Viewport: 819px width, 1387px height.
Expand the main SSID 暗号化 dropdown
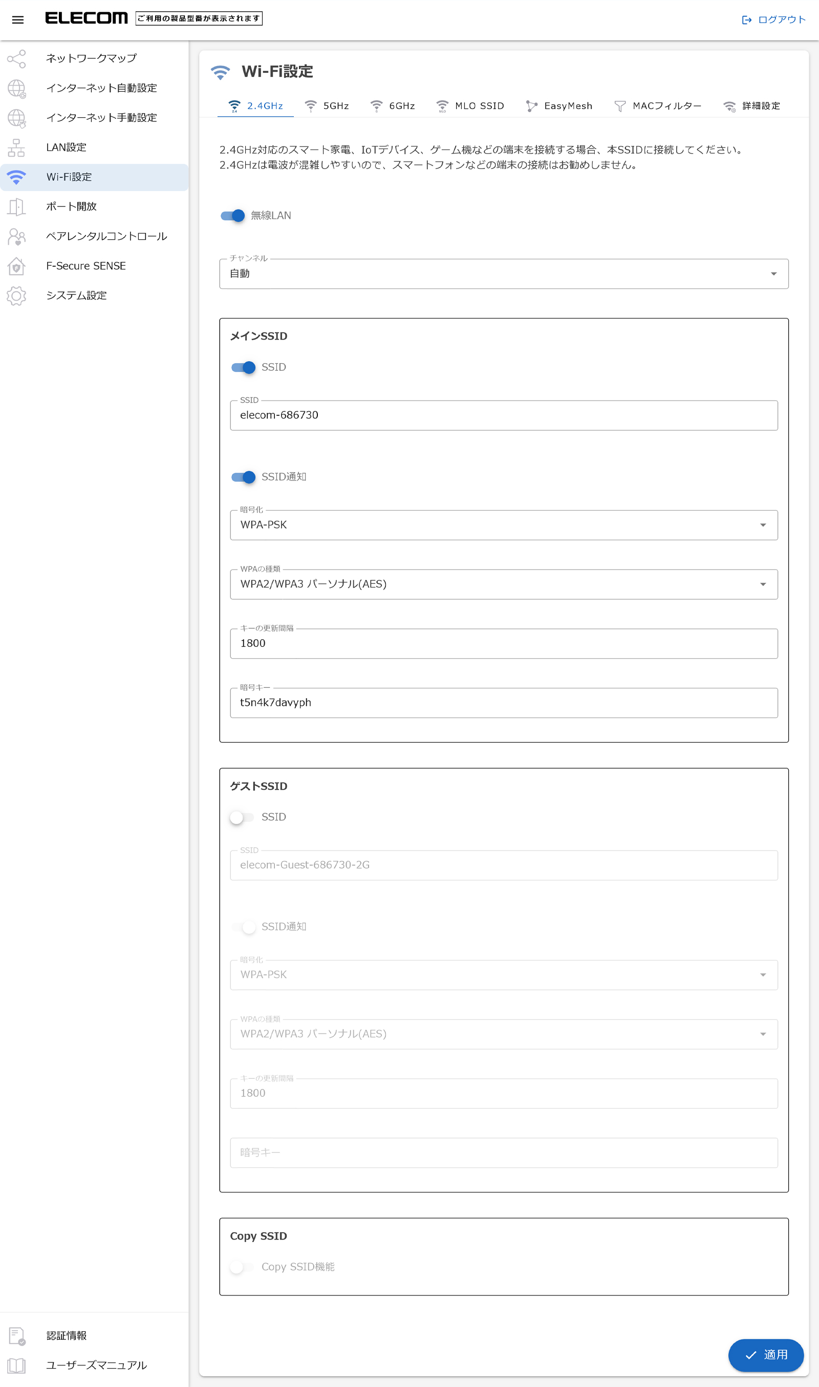pos(503,525)
